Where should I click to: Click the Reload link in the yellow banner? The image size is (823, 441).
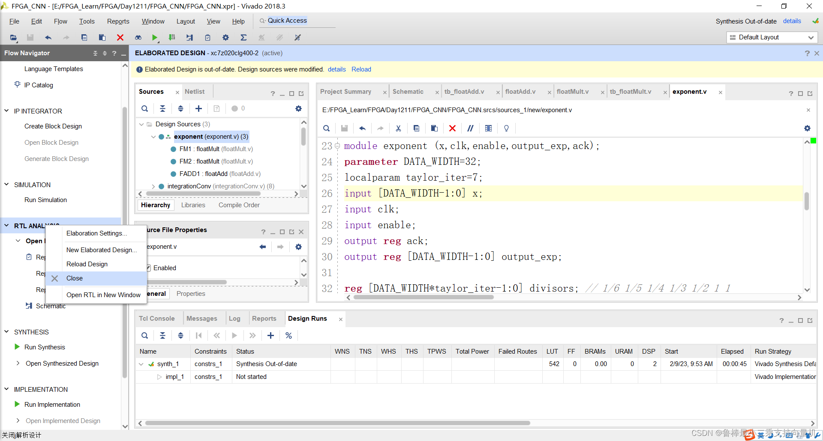click(x=361, y=69)
